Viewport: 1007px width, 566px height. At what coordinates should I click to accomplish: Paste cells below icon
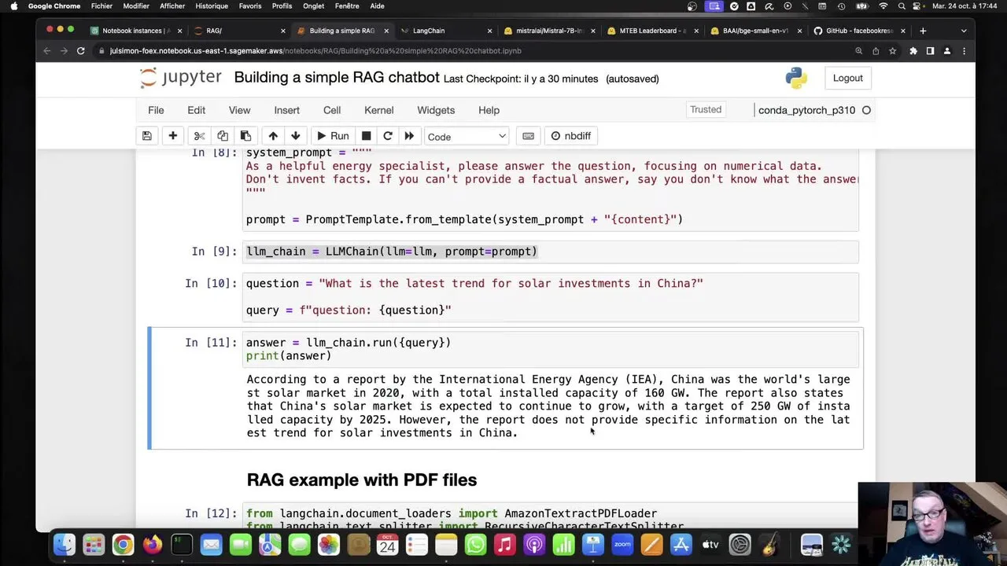point(245,136)
